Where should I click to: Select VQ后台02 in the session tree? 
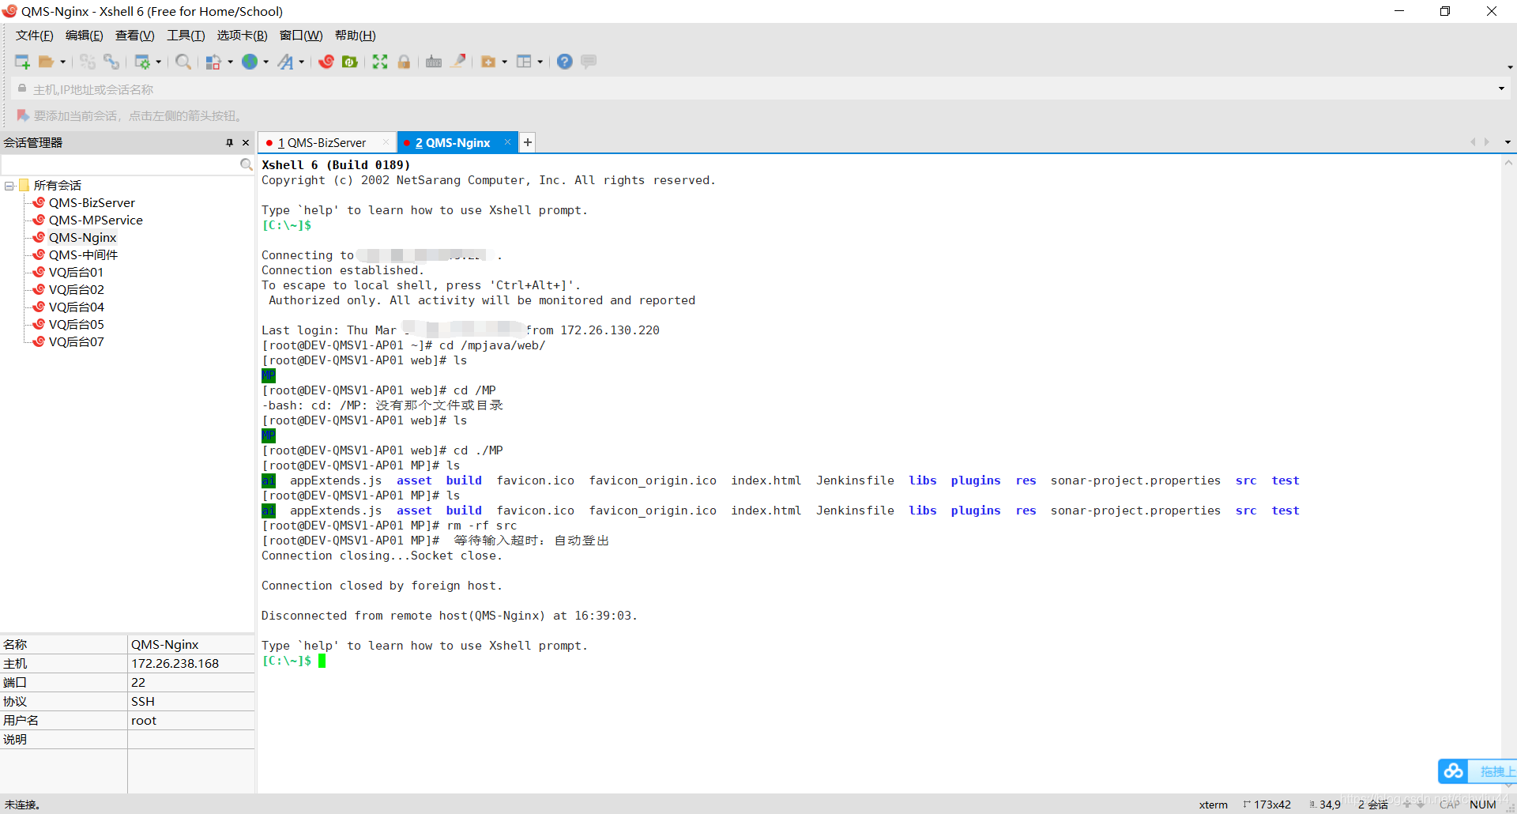[x=76, y=290]
